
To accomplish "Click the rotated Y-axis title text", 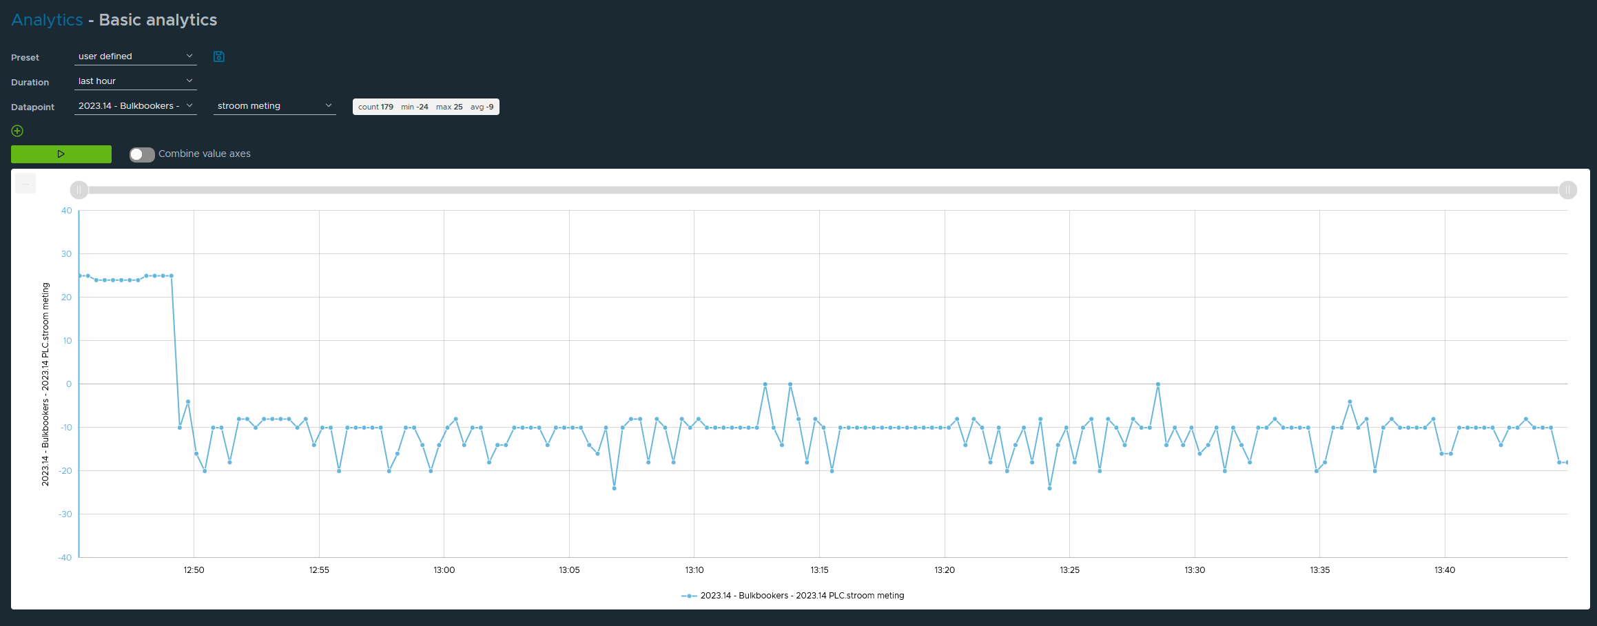I will point(45,384).
